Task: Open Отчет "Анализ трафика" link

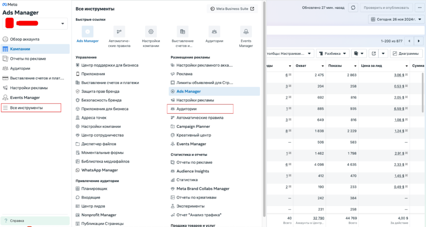Action: click(196, 215)
